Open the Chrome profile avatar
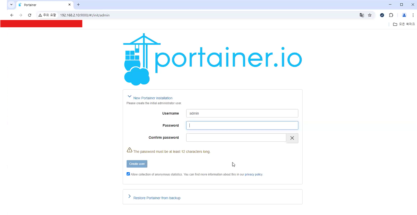This screenshot has width=417, height=215. [x=404, y=15]
